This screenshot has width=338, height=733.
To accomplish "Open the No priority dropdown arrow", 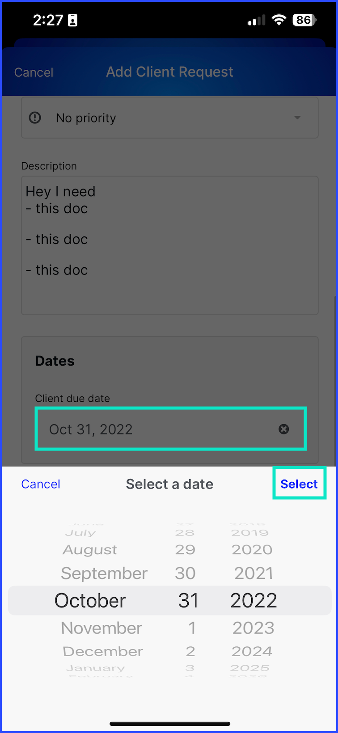I will tap(297, 118).
